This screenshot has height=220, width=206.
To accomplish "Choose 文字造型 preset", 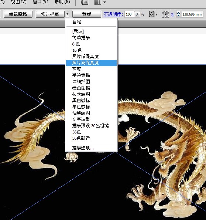I will 91,119.
